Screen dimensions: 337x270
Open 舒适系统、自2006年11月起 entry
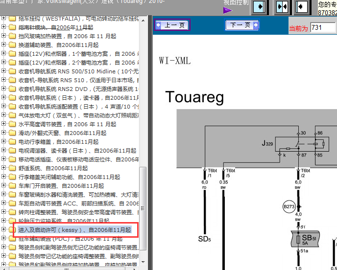(x=53, y=168)
